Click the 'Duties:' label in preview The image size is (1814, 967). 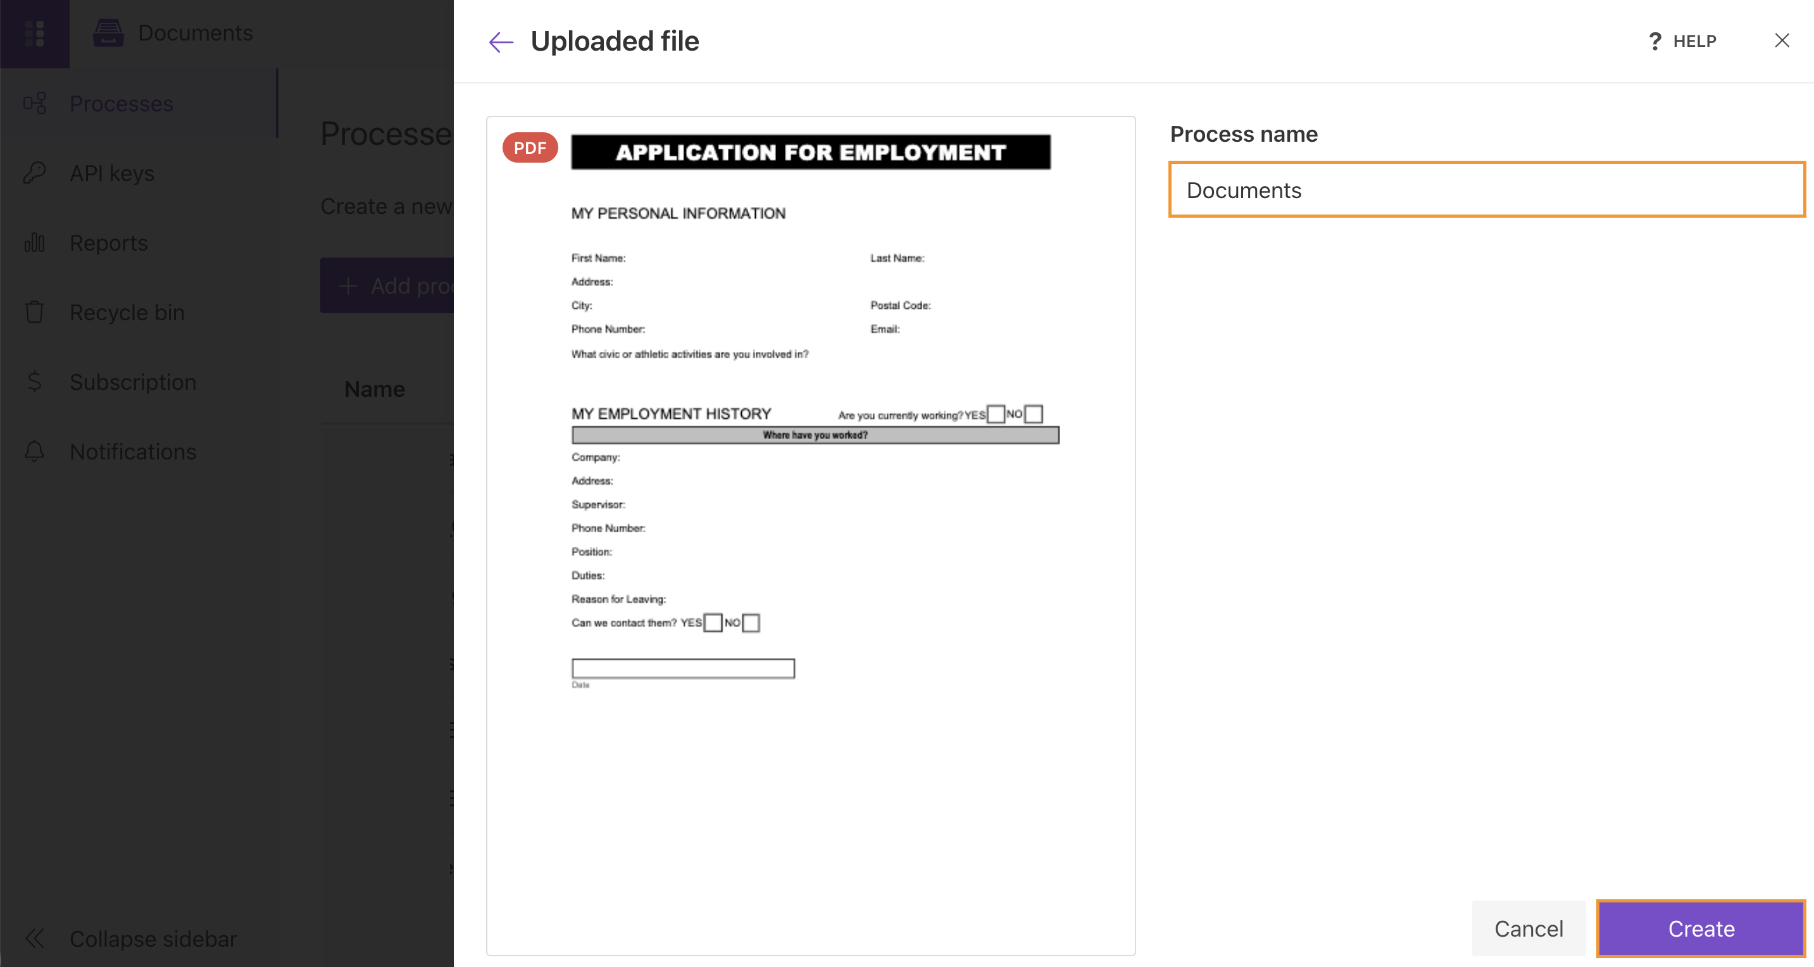coord(587,576)
